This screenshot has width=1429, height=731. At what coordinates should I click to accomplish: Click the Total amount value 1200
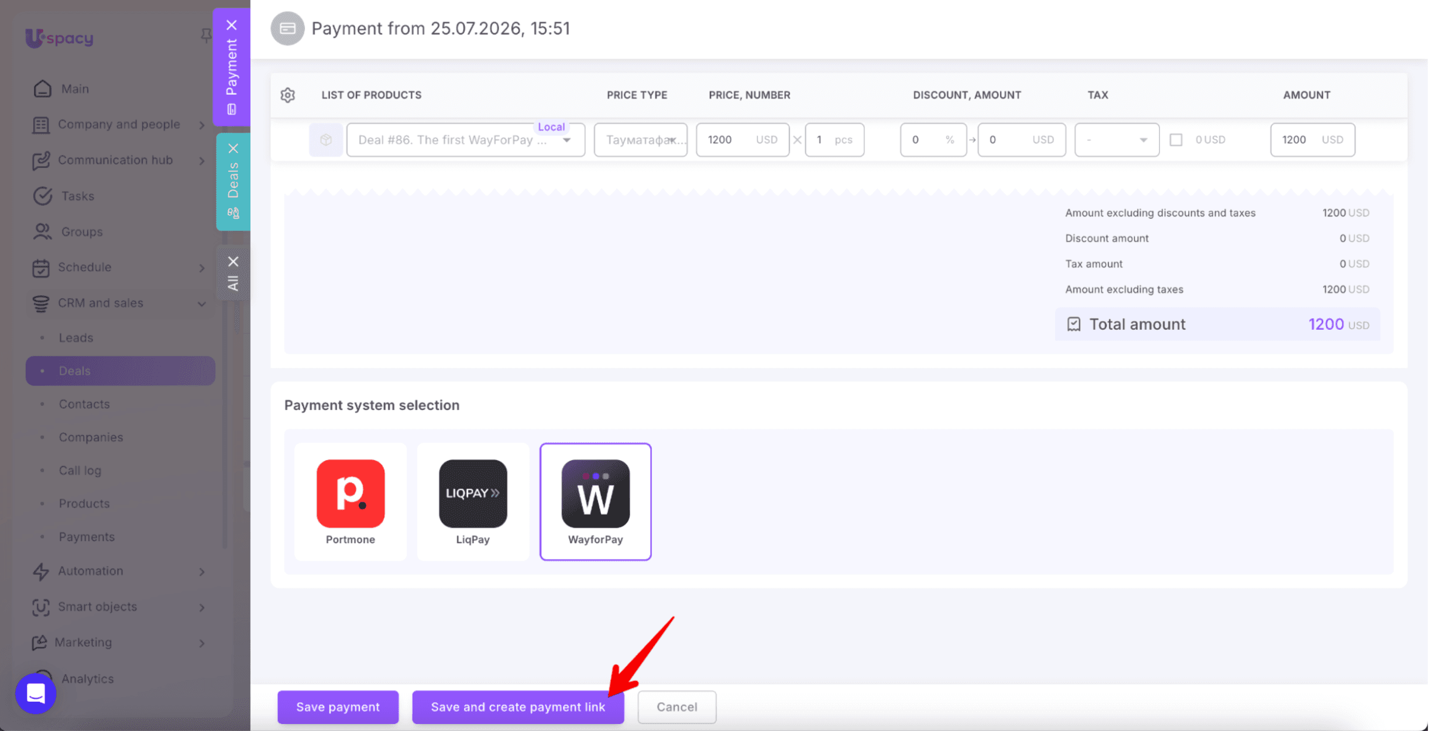(x=1325, y=324)
